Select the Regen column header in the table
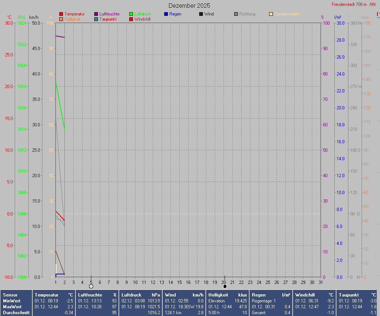Viewport: 380px width, 316px height. click(258, 295)
